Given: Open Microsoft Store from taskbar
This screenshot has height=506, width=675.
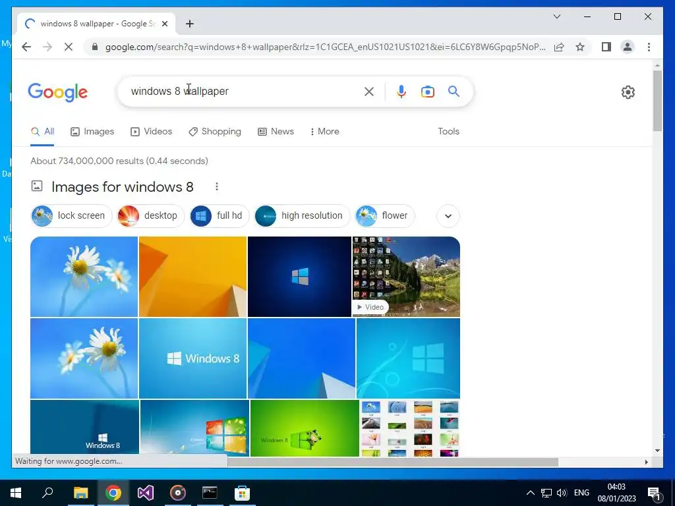Looking at the screenshot, I should [242, 493].
